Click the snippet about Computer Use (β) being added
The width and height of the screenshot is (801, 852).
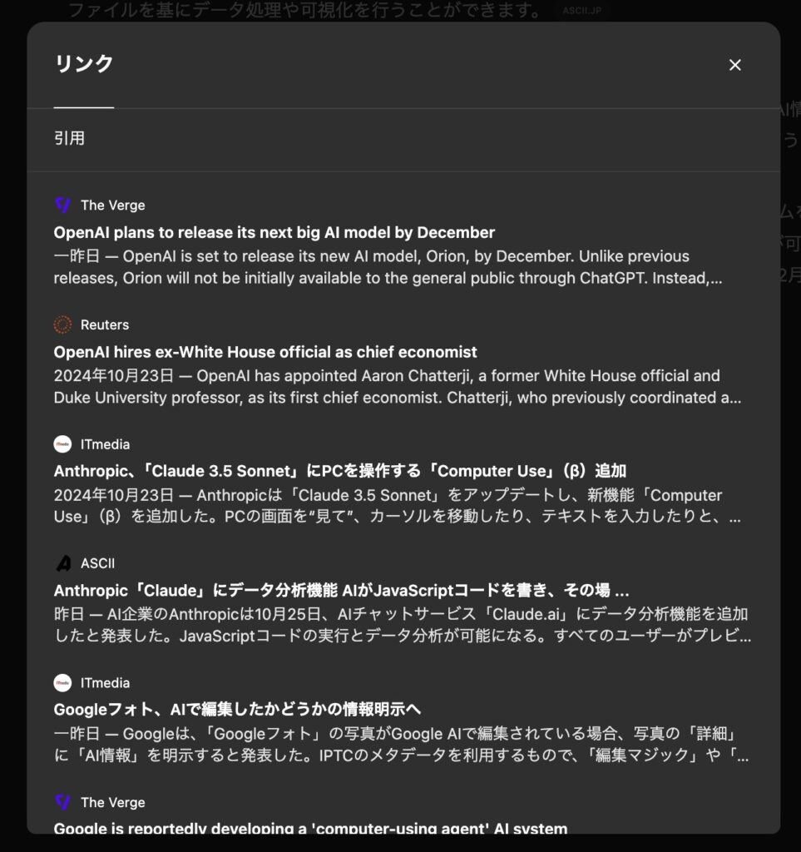coord(398,506)
